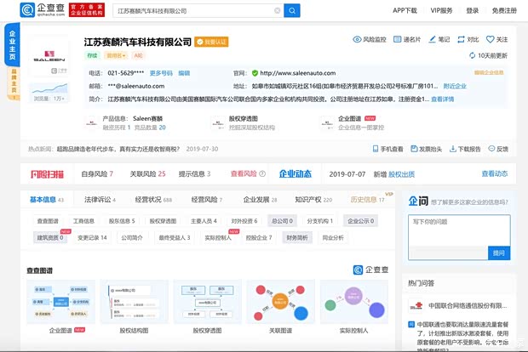The width and height of the screenshot is (528, 352).
Task: Expand company intro via 查看详情
Action: (x=442, y=99)
